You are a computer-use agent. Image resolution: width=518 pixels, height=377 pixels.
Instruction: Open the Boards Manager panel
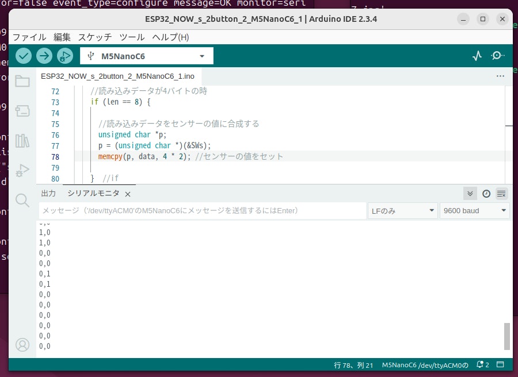(x=22, y=111)
